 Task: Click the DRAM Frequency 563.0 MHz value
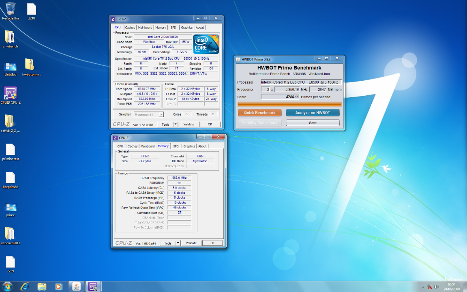179,178
